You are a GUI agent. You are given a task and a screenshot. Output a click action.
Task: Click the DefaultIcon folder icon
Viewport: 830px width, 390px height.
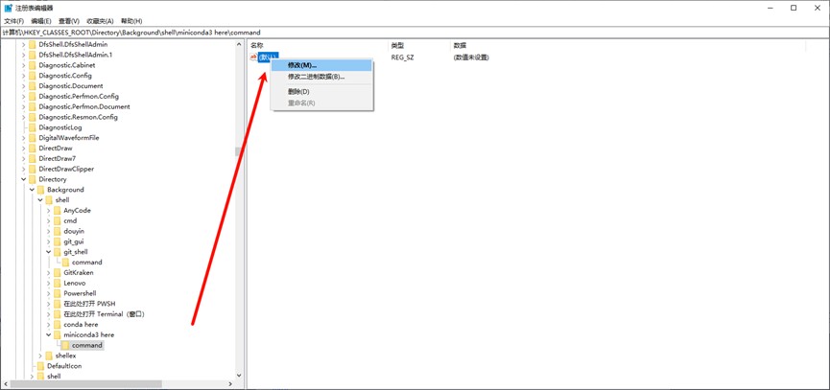(40, 366)
